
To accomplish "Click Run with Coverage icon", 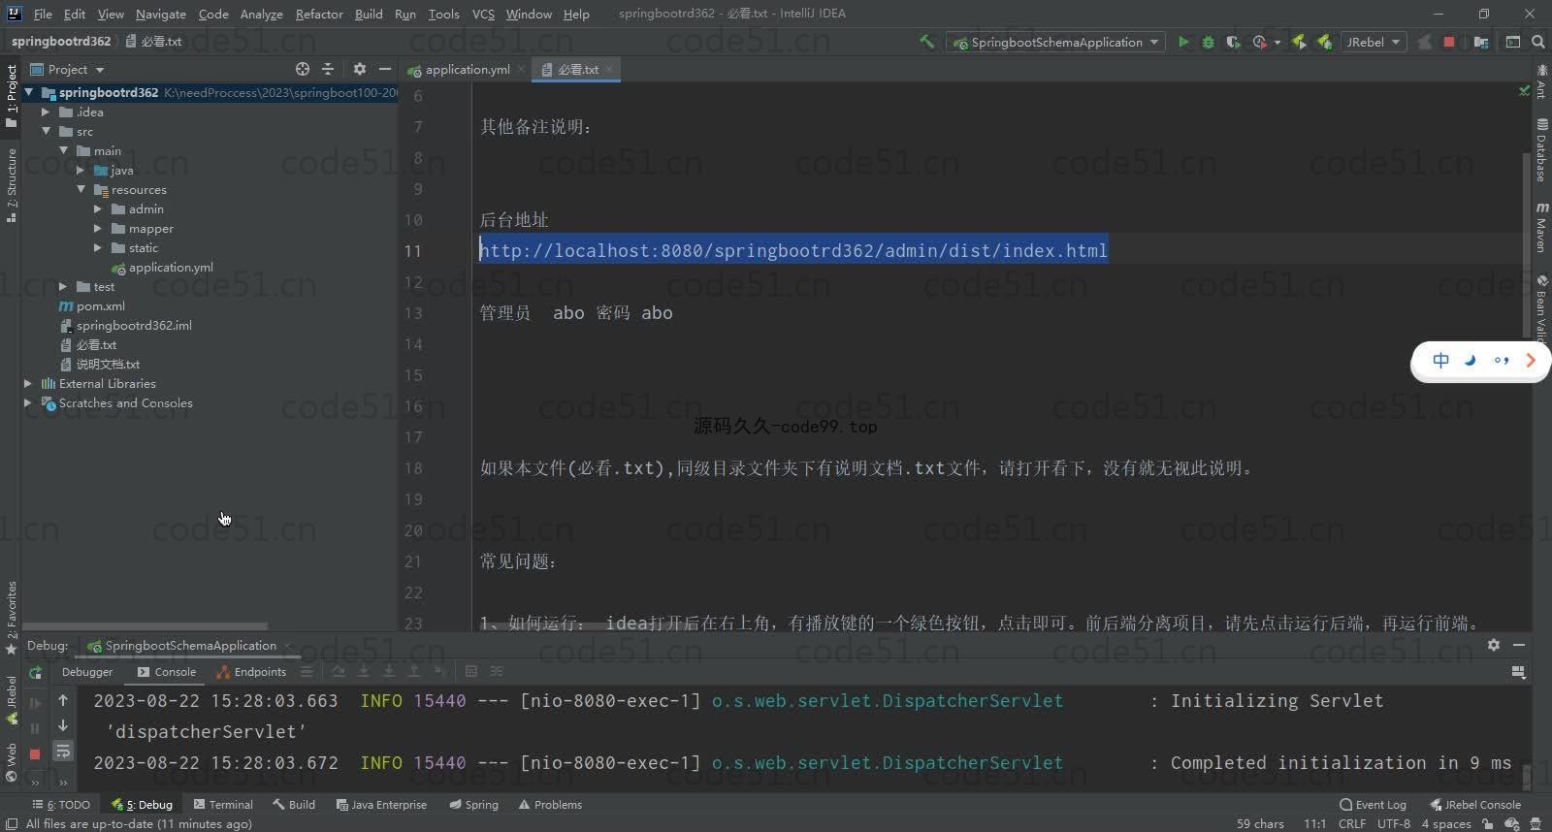I will 1233,42.
